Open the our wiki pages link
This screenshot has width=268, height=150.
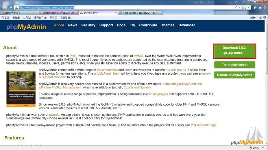(x=176, y=70)
